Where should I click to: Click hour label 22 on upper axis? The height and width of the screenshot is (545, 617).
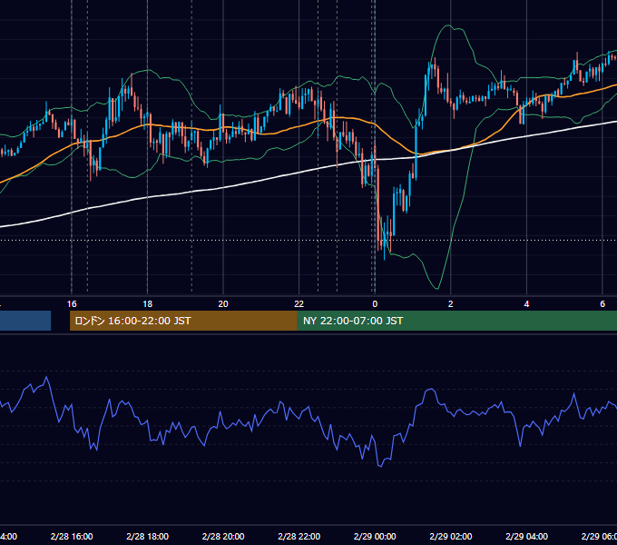pos(299,304)
